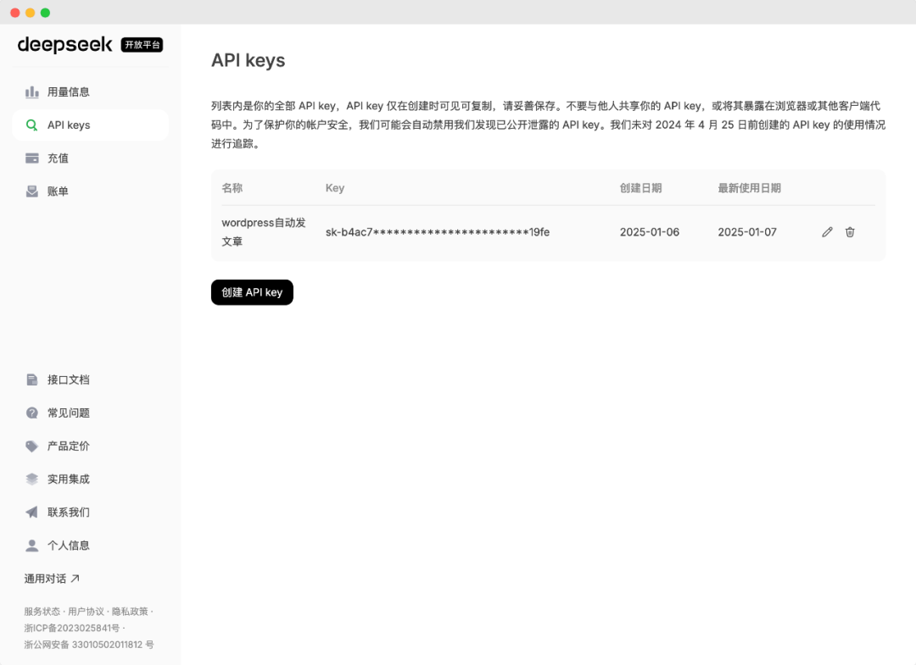Click the Key column header
This screenshot has width=916, height=665.
pos(335,188)
